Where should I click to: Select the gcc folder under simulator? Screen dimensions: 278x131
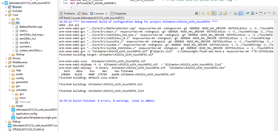pos(19,94)
